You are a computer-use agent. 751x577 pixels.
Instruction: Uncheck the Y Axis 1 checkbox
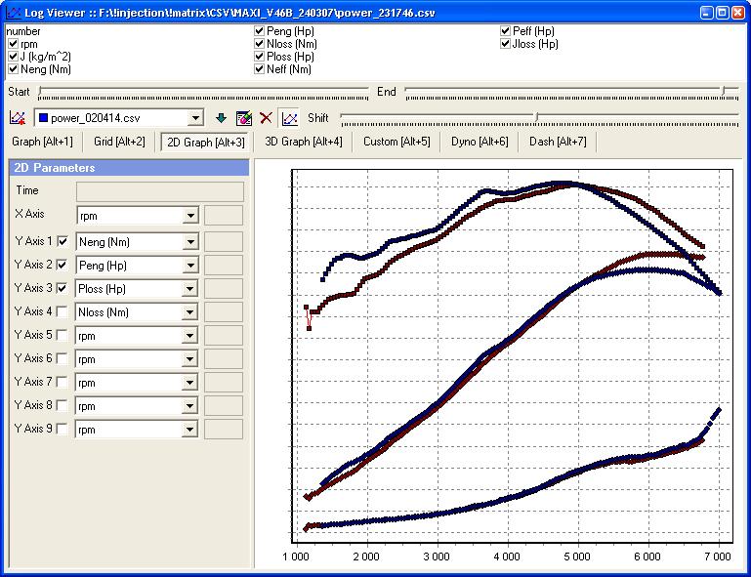pyautogui.click(x=63, y=241)
